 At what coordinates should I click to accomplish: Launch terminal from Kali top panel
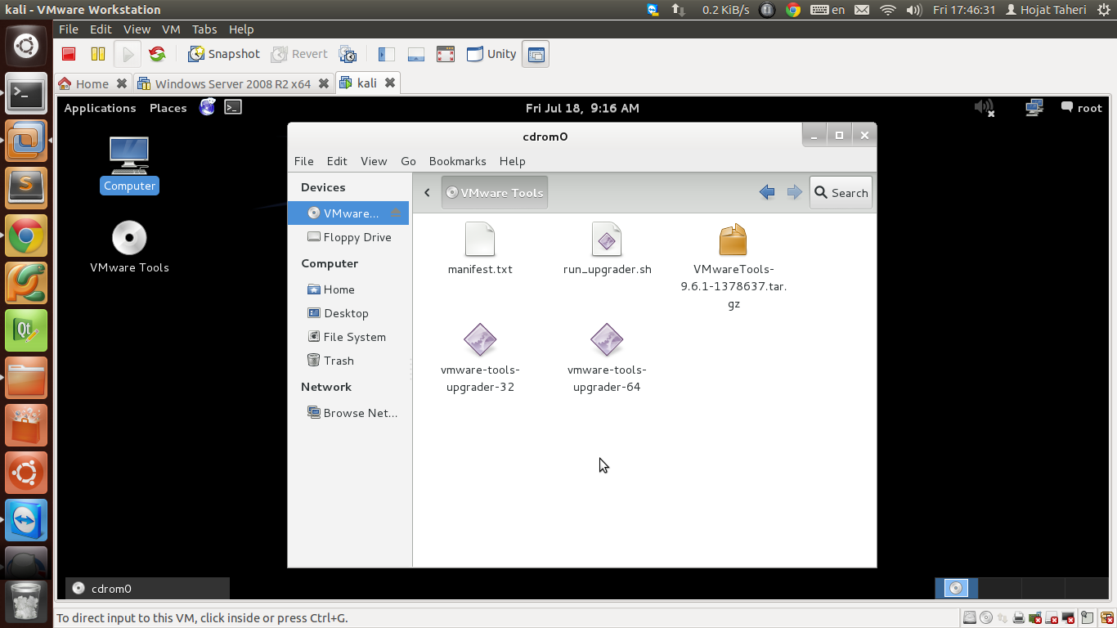point(233,107)
